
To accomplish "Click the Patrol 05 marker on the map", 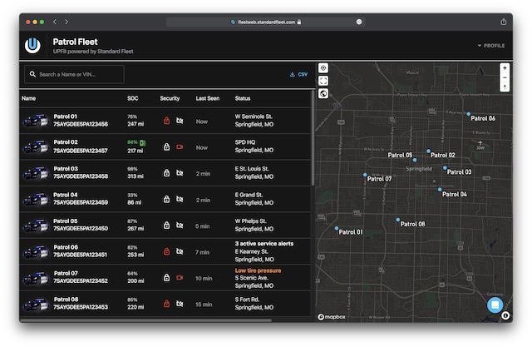I will pyautogui.click(x=415, y=160).
